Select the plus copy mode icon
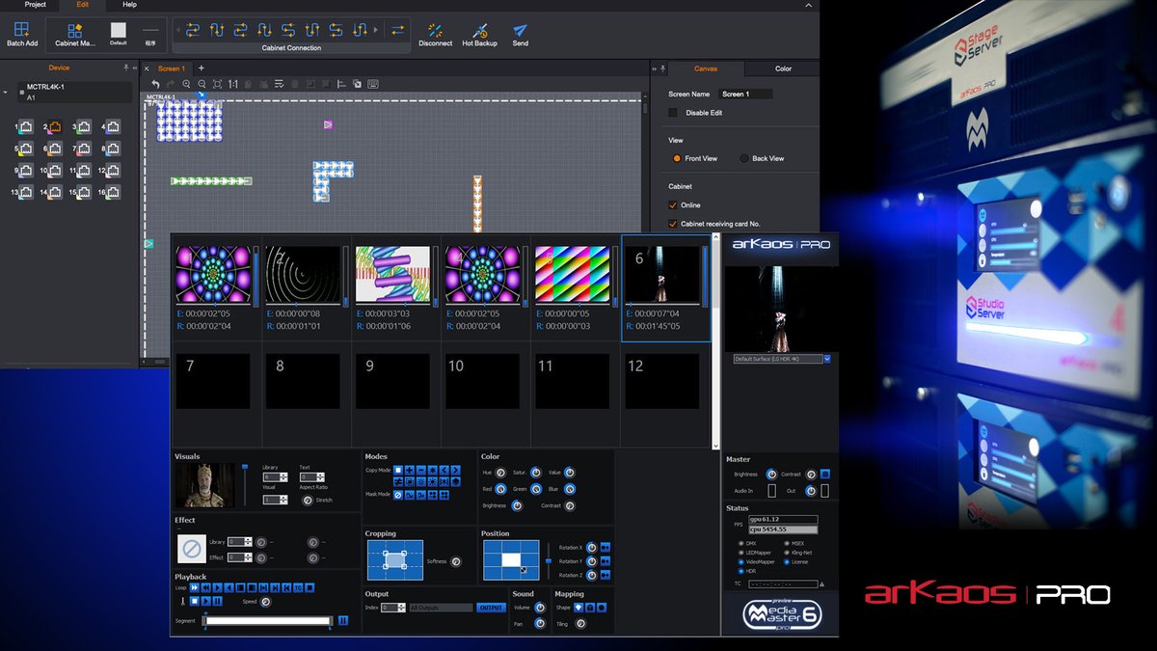The image size is (1157, 651). [410, 471]
